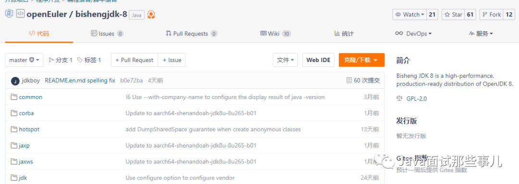Open the jdk folder
The image size is (519, 184).
23,178
